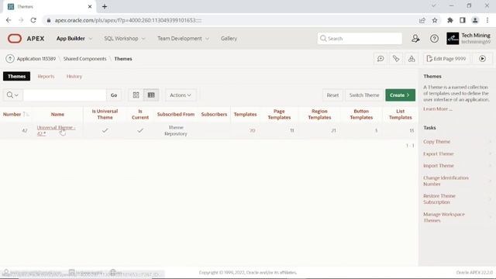This screenshot has width=496, height=279.
Task: Open the Universal Theme - 42 link
Action: click(x=56, y=130)
